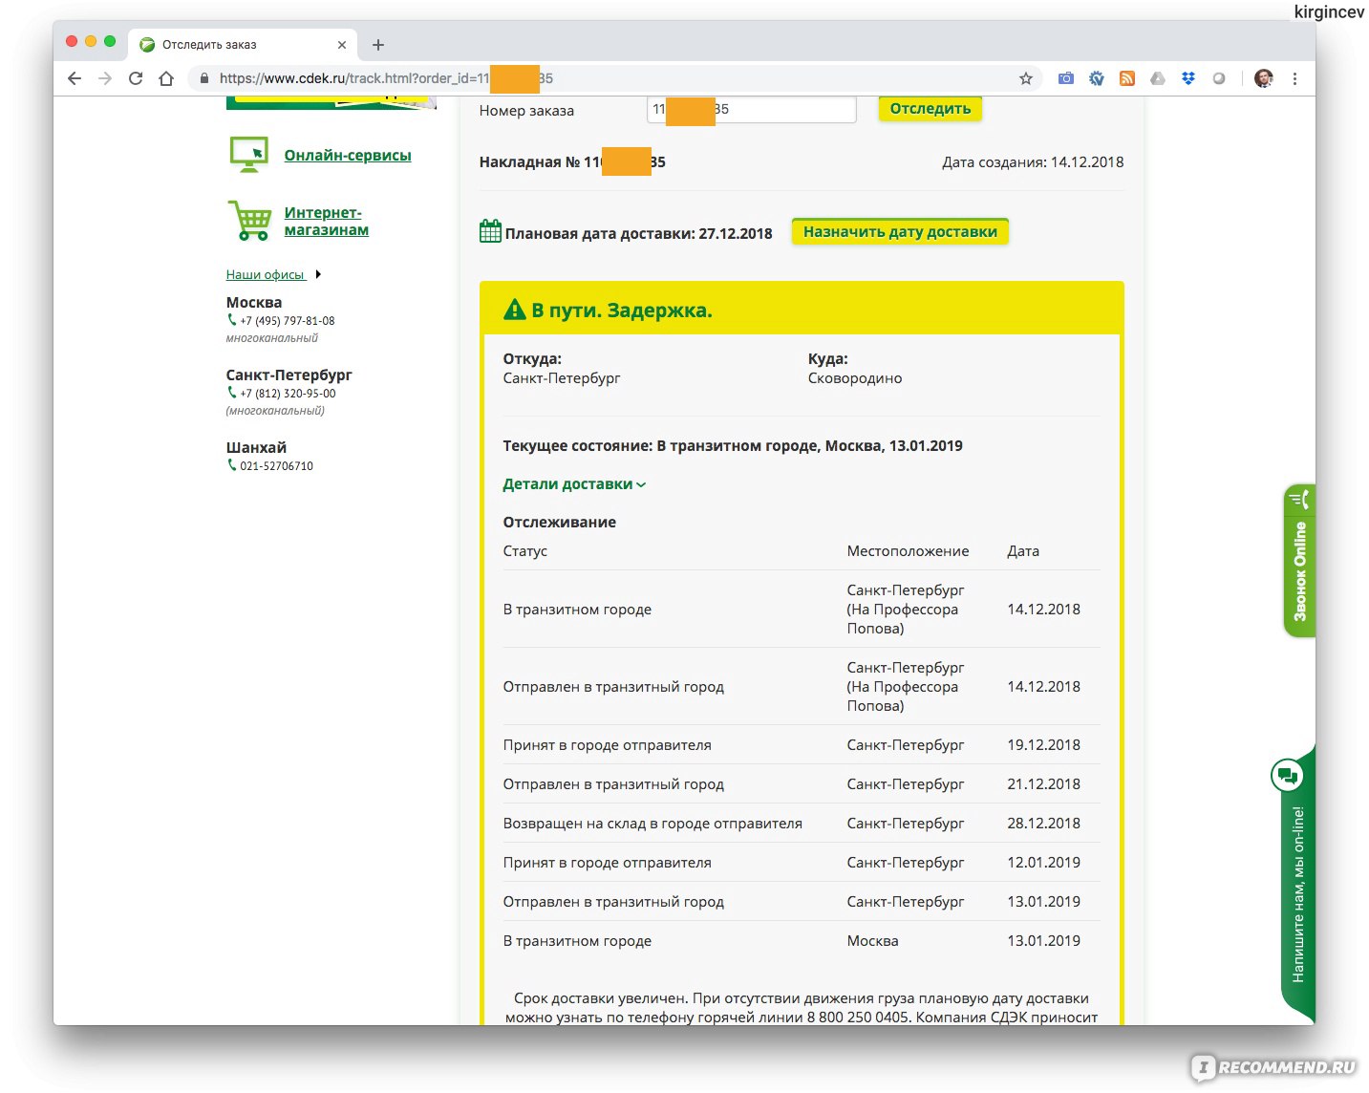Click the shopping cart icon

pos(249,220)
